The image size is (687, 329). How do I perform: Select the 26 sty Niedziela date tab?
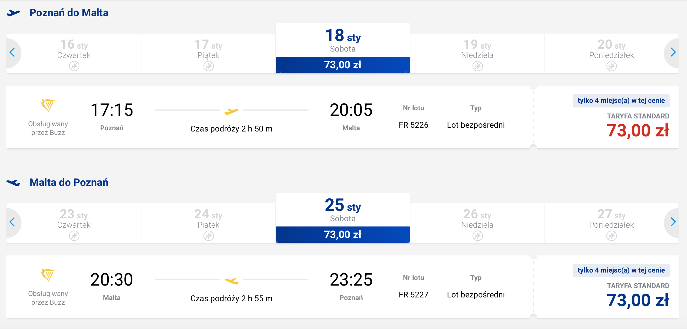coord(477,223)
